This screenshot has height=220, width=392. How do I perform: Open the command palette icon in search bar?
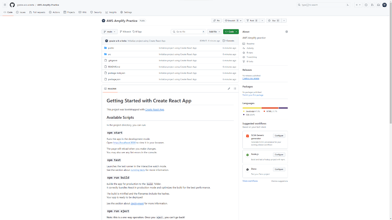[348, 5]
